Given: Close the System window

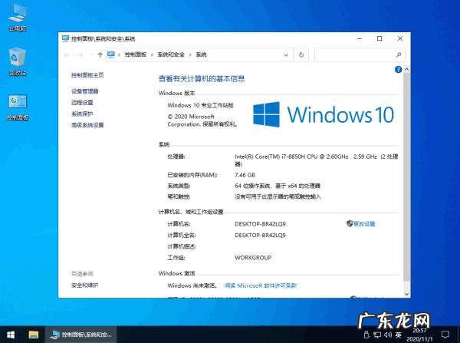Looking at the screenshot, I should (400, 38).
